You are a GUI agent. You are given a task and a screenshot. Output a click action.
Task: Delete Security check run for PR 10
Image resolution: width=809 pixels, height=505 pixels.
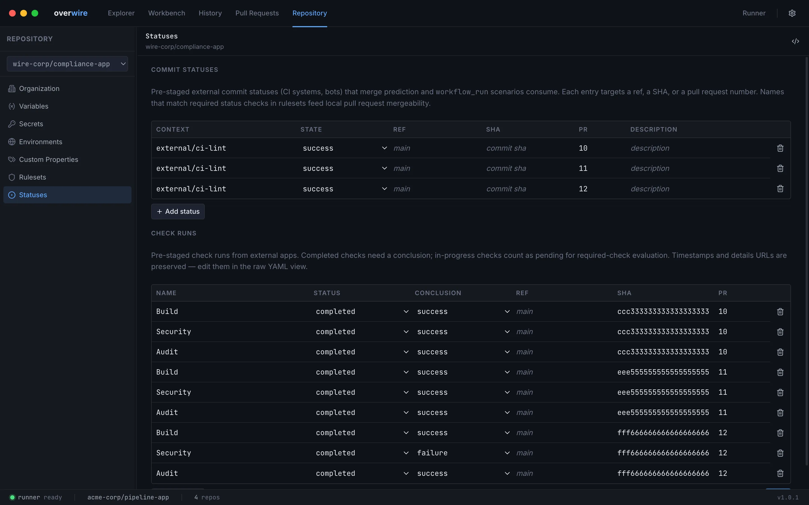[780, 332]
